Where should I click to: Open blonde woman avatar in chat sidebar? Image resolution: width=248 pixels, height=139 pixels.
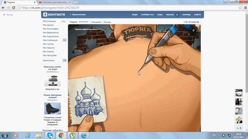[x=239, y=120]
